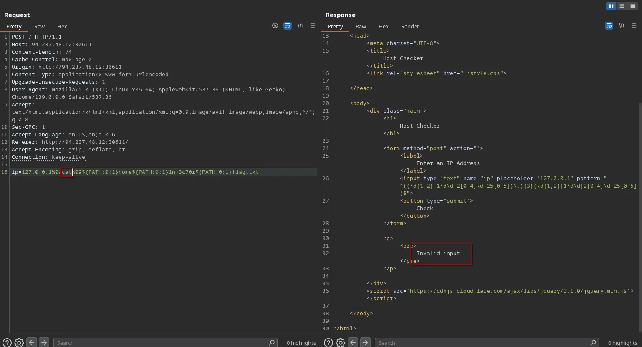Open the Request search help icon
The image size is (642, 347).
7,343
